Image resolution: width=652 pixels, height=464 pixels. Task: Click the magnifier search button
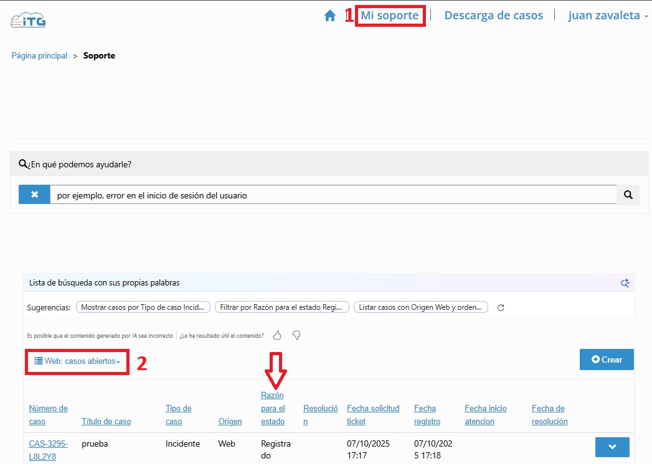pyautogui.click(x=628, y=195)
